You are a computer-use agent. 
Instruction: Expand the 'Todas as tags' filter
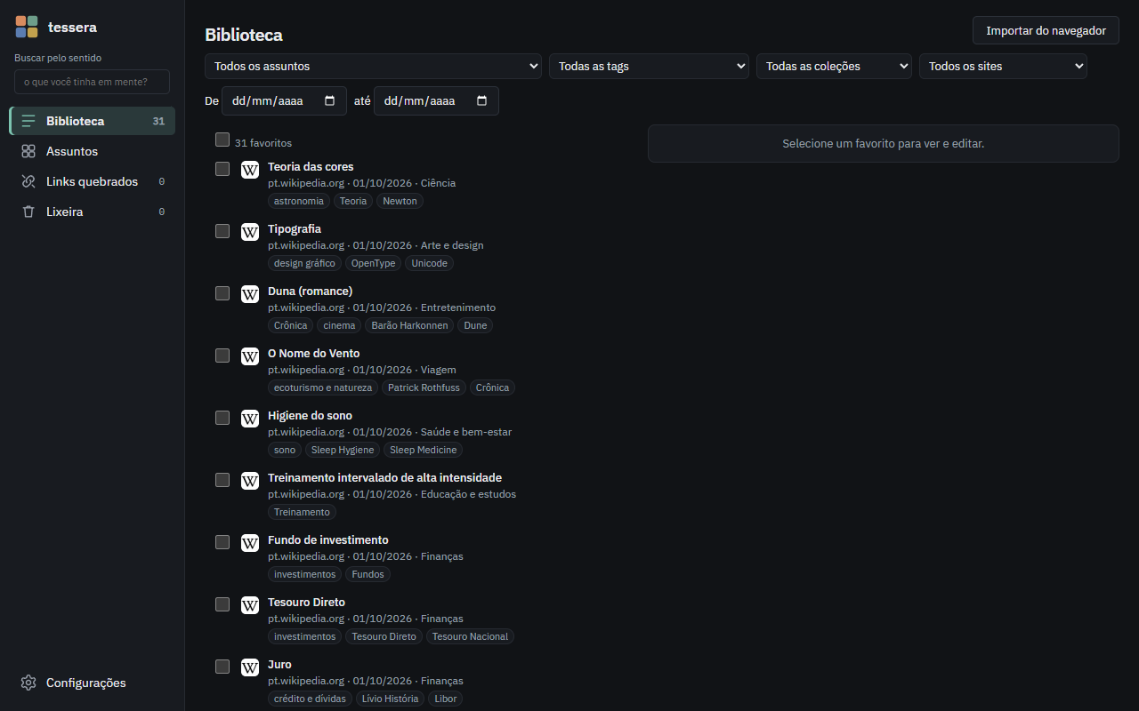click(x=650, y=67)
